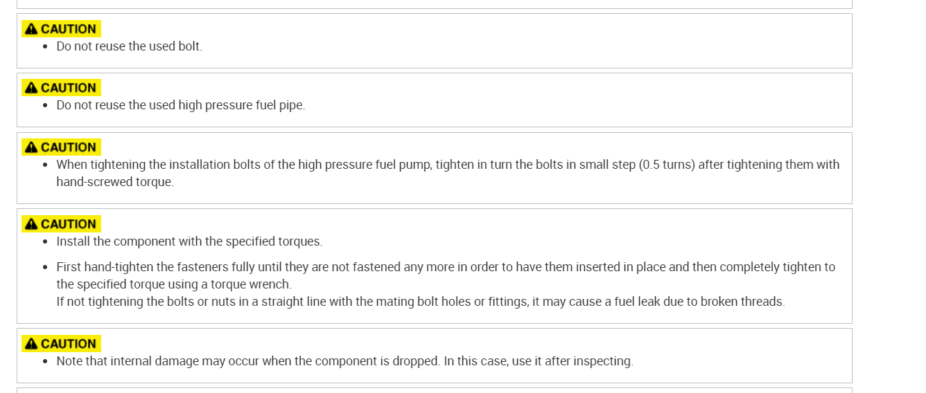Click the sentence starting "When tightening the installation bolts"
Viewport: 926px width, 393px height.
(347, 165)
